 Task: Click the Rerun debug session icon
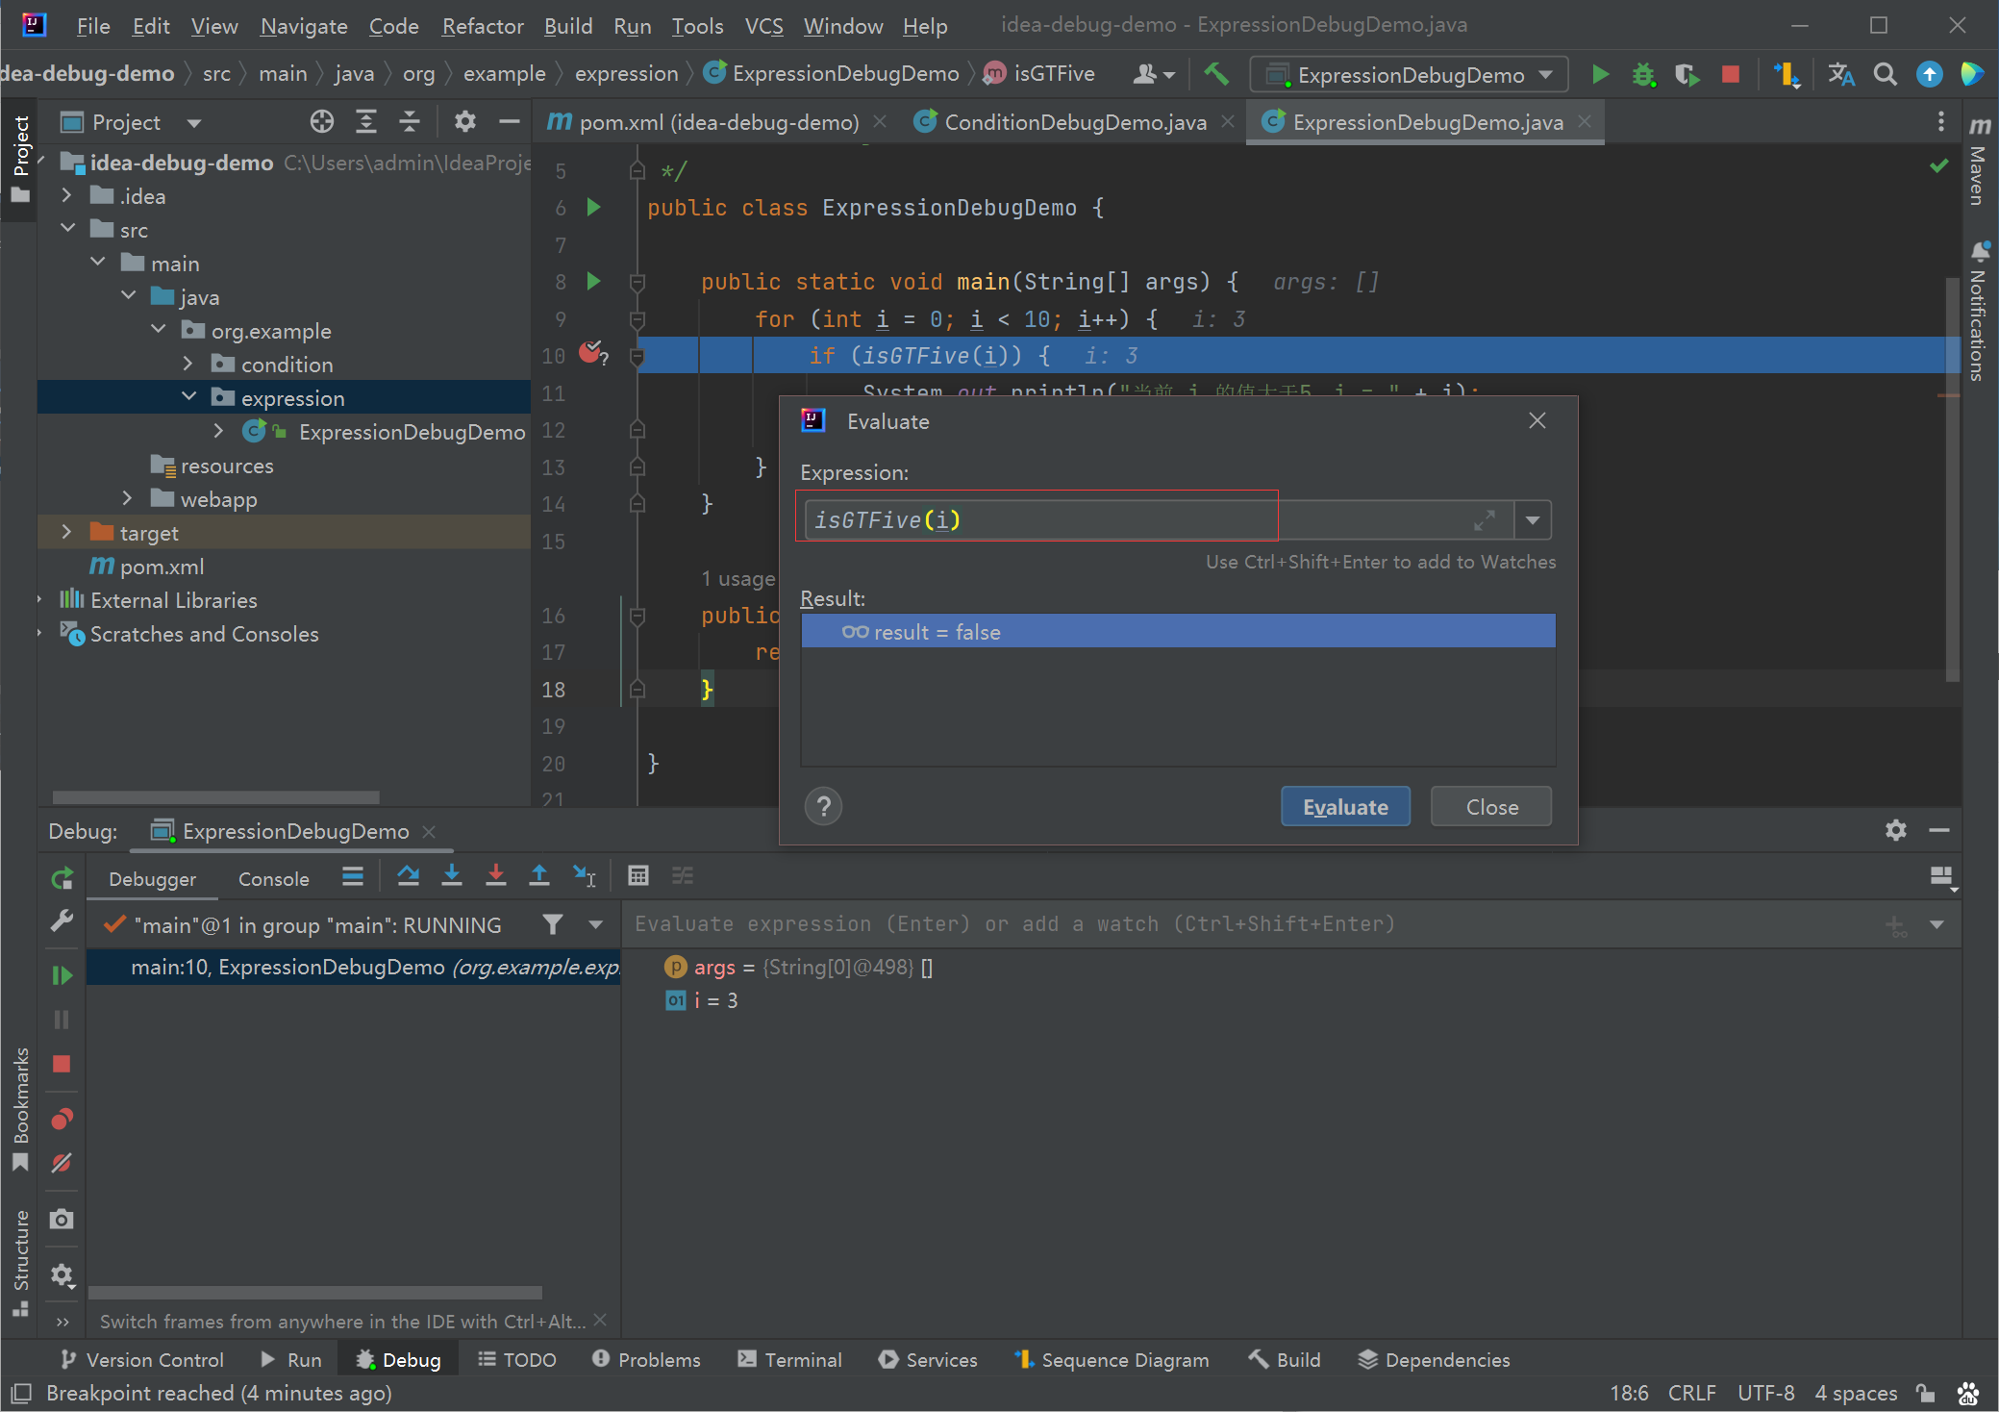[x=62, y=878]
